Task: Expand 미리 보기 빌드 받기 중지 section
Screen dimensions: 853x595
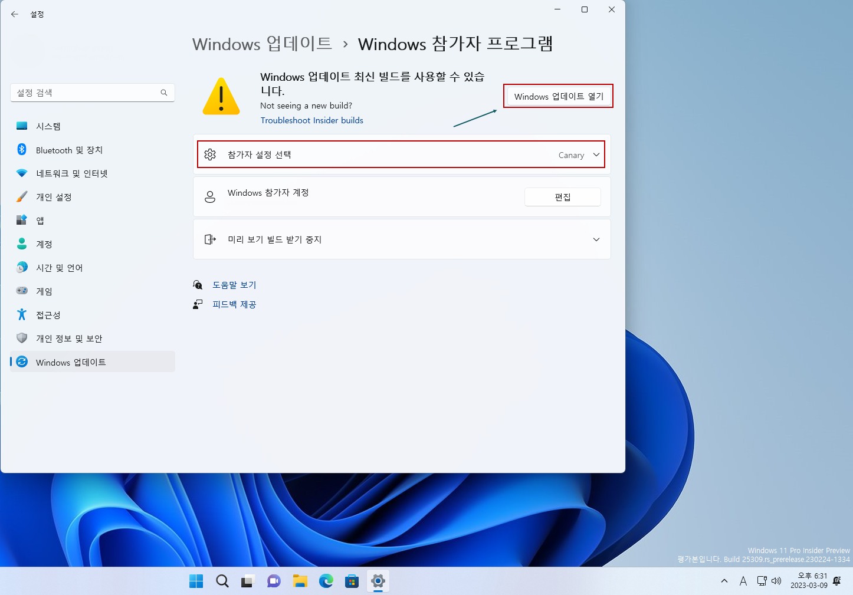Action: pos(596,239)
